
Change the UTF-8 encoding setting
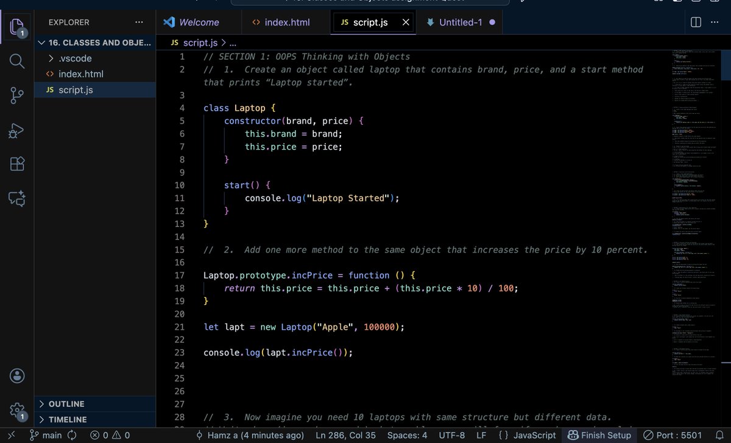coord(451,435)
